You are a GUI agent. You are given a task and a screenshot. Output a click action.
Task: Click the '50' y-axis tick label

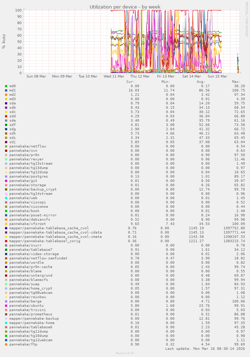[19, 42]
